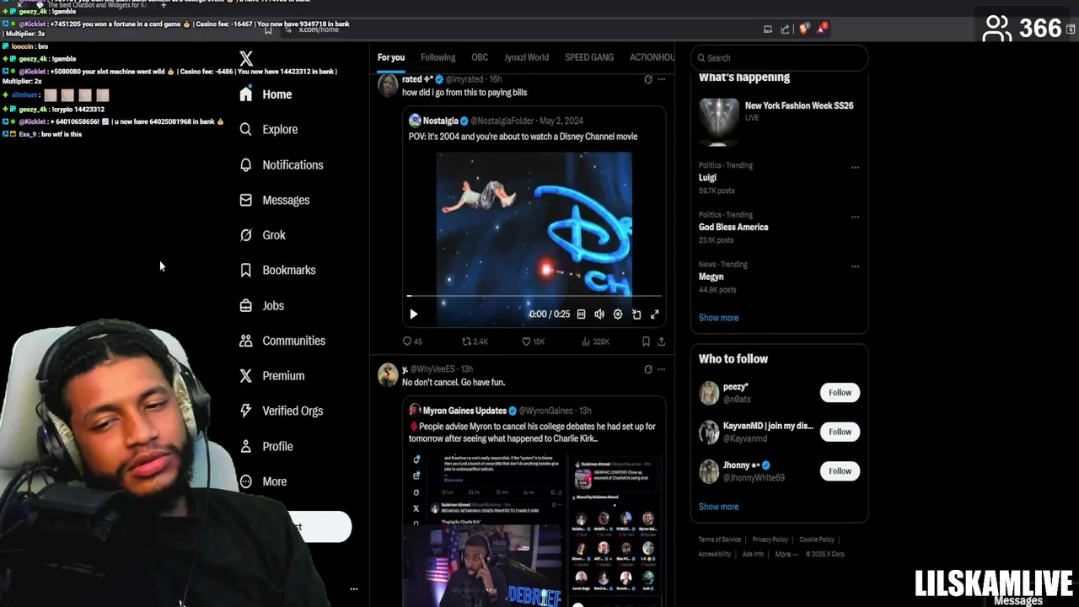Follow Jhonny @JhonnyWhite69
Image resolution: width=1079 pixels, height=607 pixels.
840,471
